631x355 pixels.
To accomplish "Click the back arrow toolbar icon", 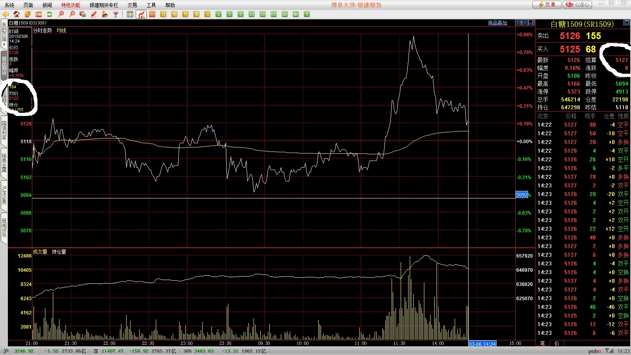I will tap(6, 14).
